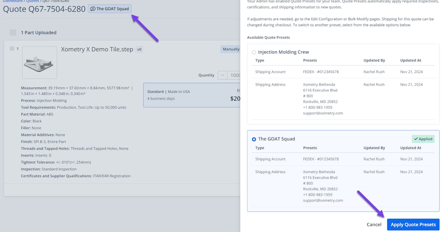Click the Apply Quote Presets button

click(x=413, y=224)
